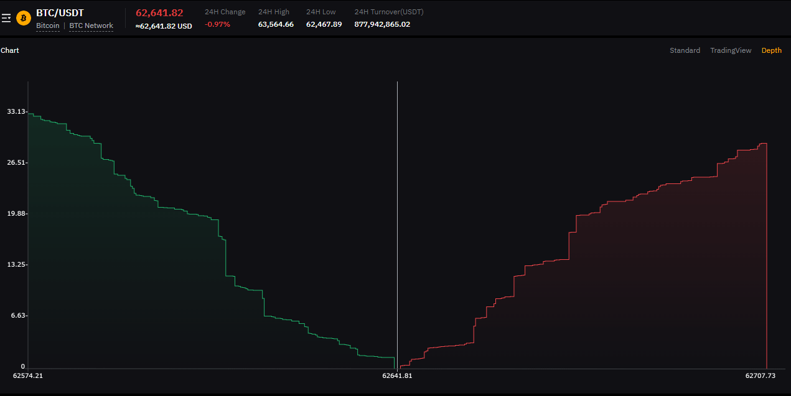
Task: Click the 24H Low value 62,467.89
Action: click(x=324, y=24)
